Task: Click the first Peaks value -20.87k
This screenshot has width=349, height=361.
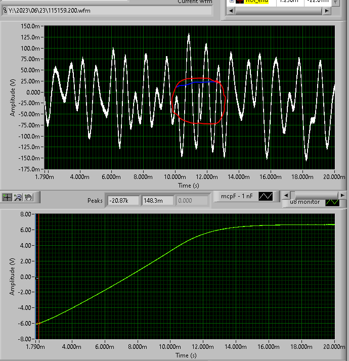Action: click(x=122, y=201)
